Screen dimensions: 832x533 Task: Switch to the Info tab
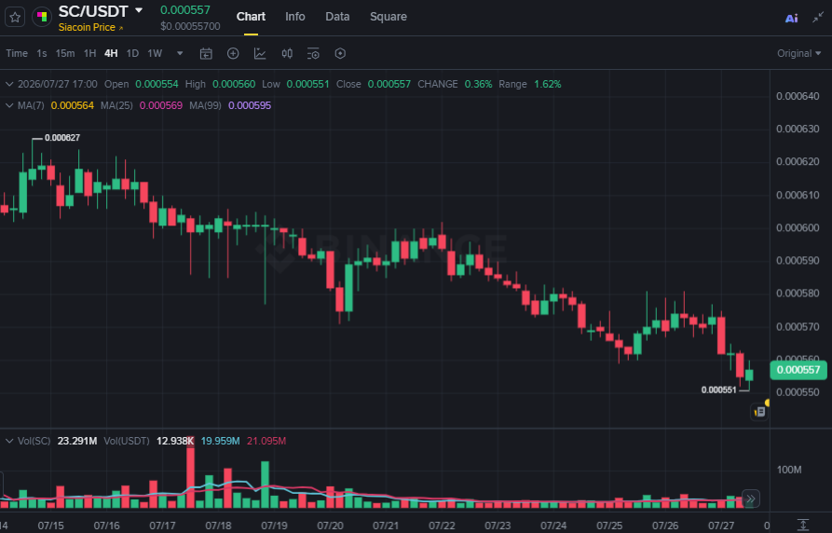pos(295,17)
